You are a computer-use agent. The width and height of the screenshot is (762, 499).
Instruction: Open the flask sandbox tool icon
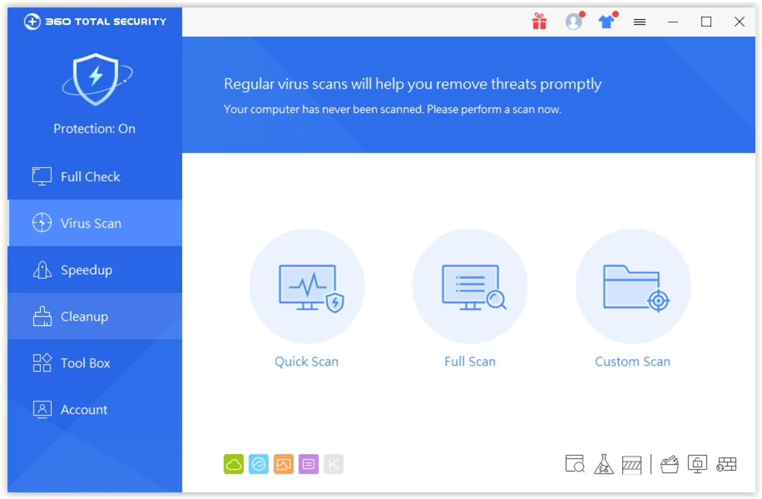[x=603, y=464]
